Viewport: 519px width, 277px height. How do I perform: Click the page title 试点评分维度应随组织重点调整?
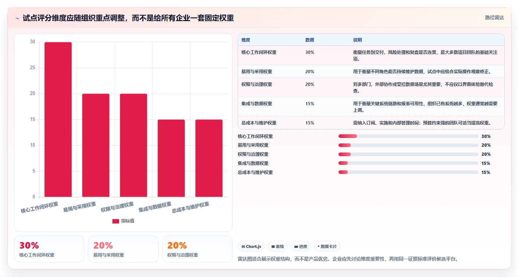[x=128, y=18]
